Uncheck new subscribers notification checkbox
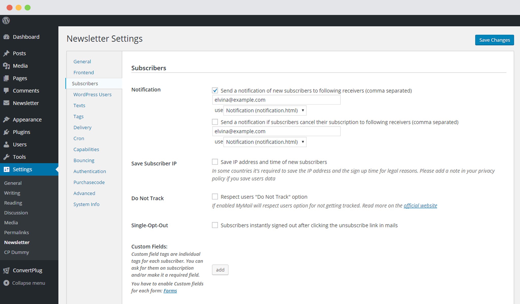This screenshot has width=520, height=304. point(215,91)
